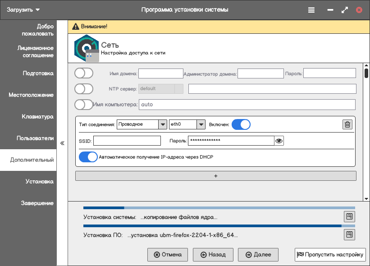Expand connection type 'Проводное' dropdown
Viewport: 370px width, 266px height.
click(163, 124)
